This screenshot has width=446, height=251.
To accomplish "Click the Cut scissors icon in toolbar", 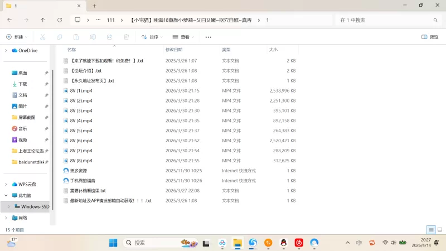I will (42, 37).
